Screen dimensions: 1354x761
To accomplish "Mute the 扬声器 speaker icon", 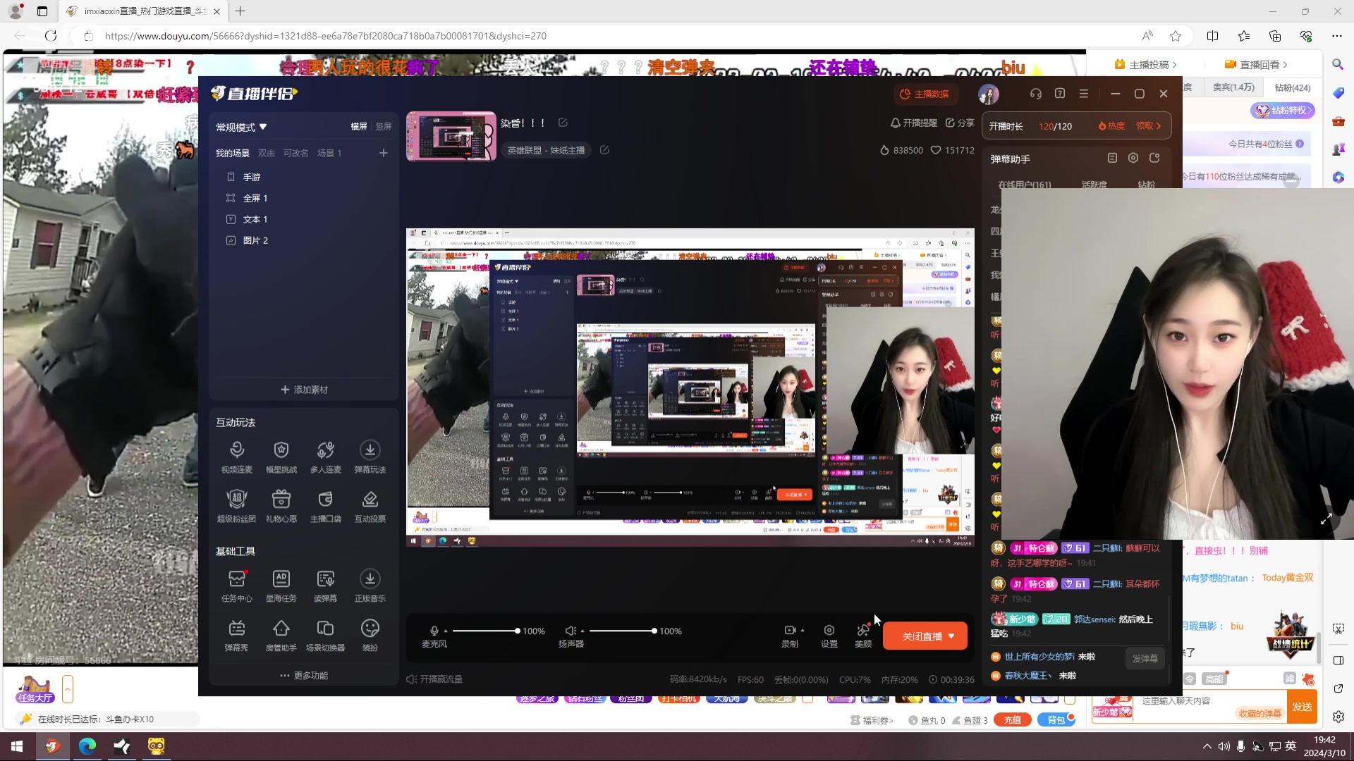I will (571, 631).
